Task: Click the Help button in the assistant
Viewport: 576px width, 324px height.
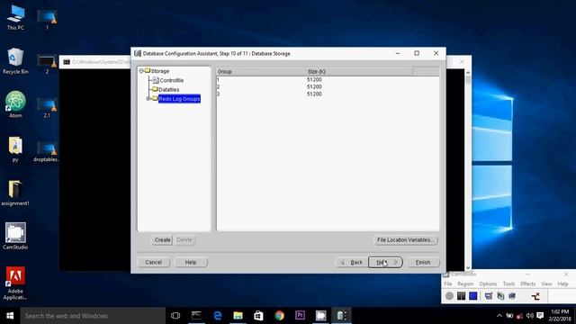Action: [191, 262]
